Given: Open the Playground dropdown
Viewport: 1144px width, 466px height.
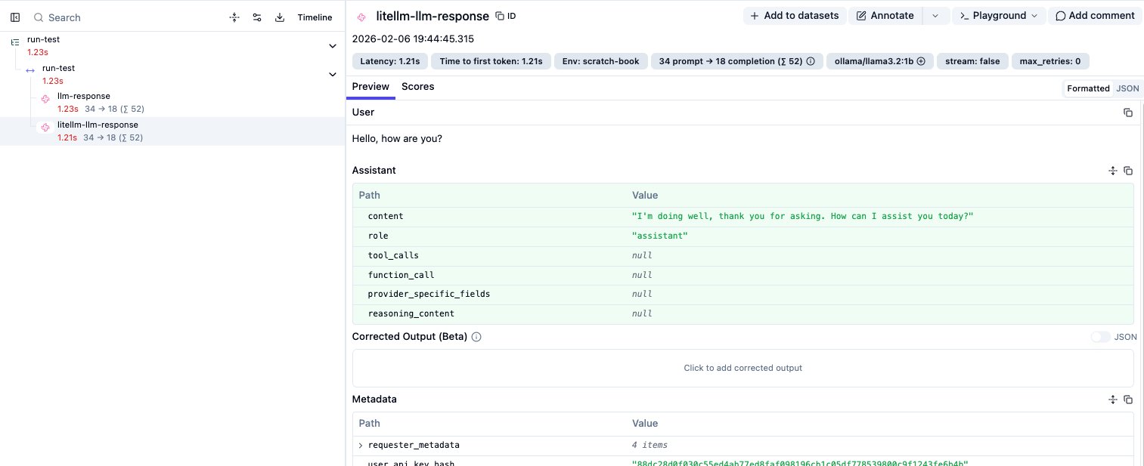Looking at the screenshot, I should tap(998, 16).
